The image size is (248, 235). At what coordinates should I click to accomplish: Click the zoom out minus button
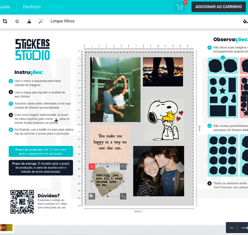[231, 228]
